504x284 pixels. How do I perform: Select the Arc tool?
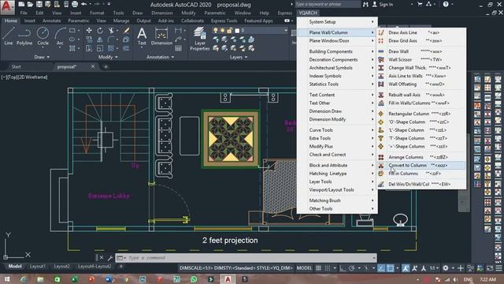point(60,36)
